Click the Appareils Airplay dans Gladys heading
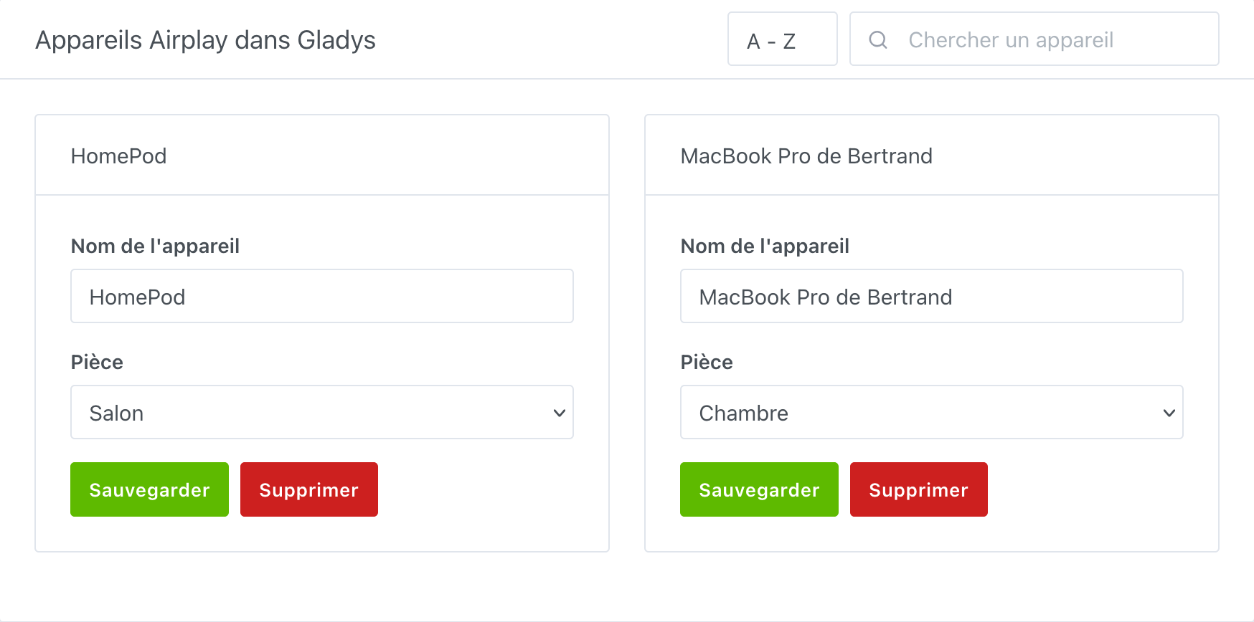 [x=205, y=40]
